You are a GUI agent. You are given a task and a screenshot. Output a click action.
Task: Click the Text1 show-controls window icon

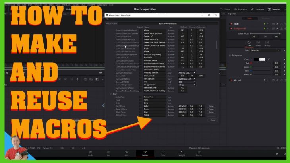point(273,24)
